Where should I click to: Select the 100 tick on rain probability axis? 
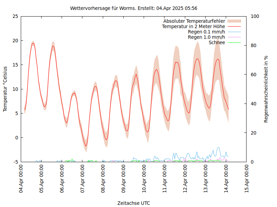coord(254,16)
